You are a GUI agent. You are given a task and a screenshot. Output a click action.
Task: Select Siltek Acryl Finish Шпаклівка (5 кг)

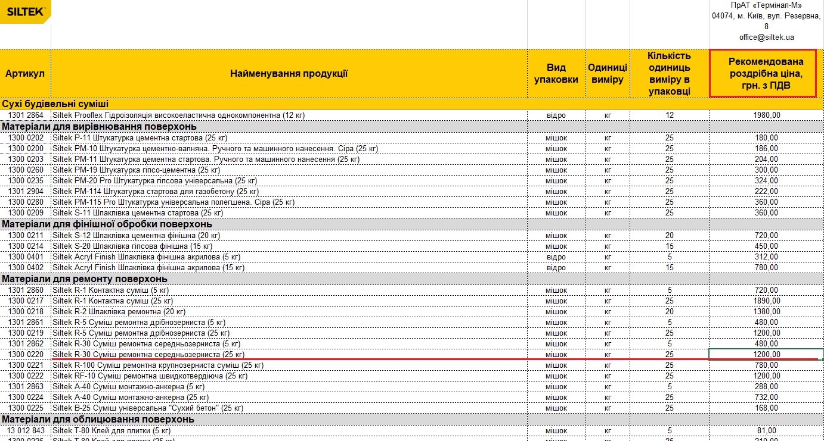click(289, 257)
